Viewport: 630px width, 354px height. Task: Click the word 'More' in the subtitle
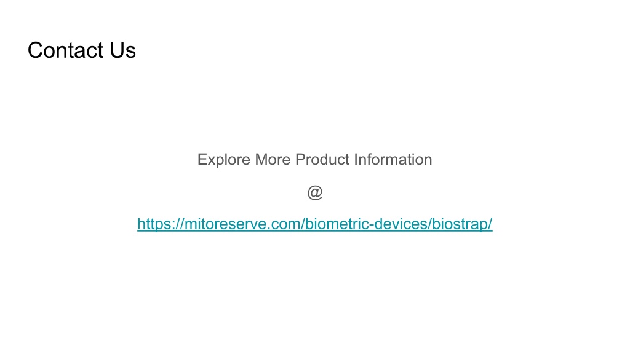(x=273, y=160)
